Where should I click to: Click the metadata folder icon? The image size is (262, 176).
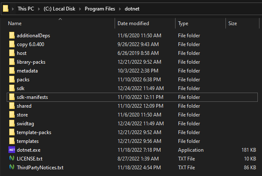(x=12, y=71)
